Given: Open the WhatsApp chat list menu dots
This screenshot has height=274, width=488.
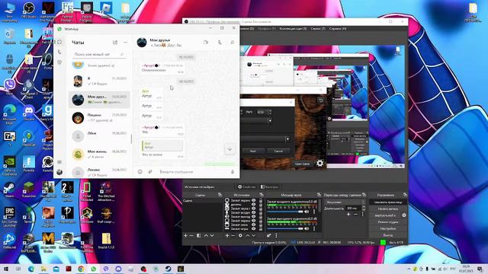Looking at the screenshot, I should 125,43.
